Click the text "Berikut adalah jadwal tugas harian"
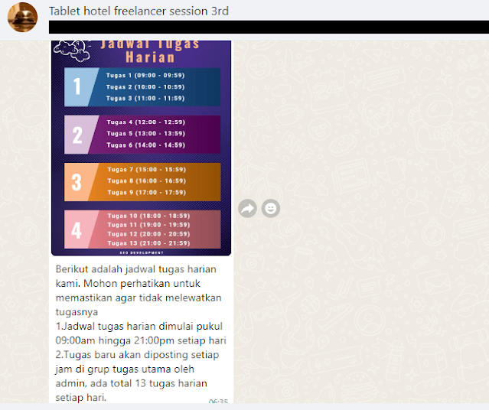The image size is (489, 410). pyautogui.click(x=135, y=269)
